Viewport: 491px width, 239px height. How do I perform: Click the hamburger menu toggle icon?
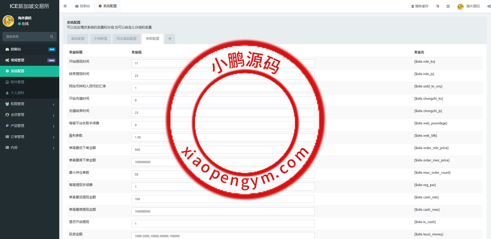(65, 6)
